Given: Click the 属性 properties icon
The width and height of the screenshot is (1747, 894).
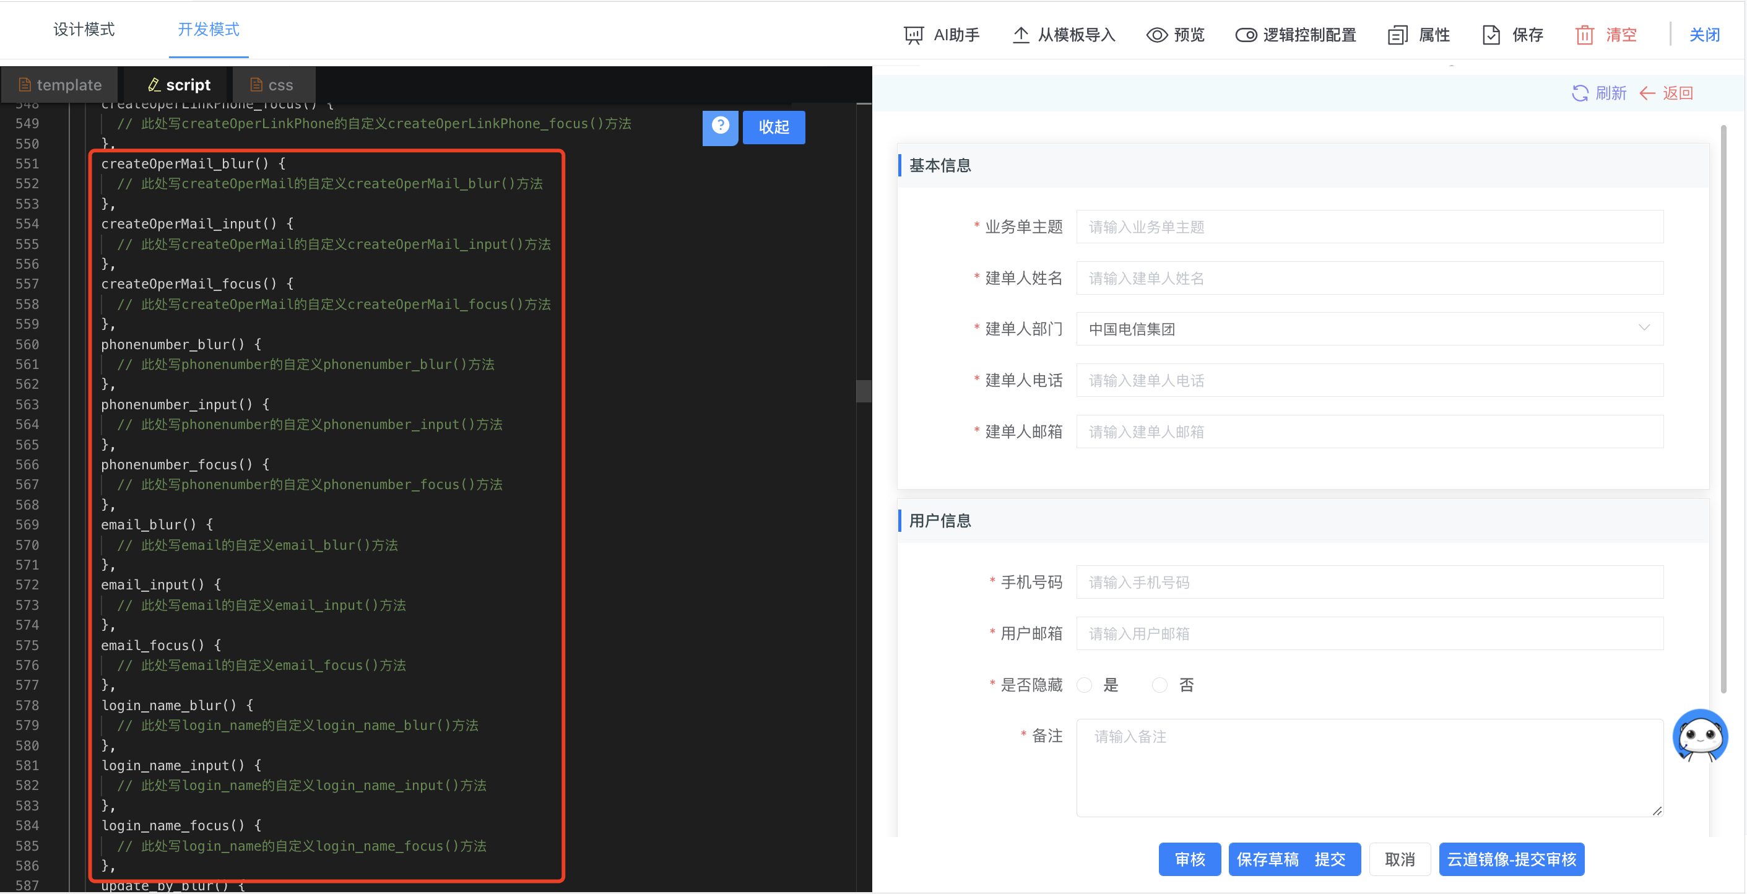Looking at the screenshot, I should (1398, 35).
